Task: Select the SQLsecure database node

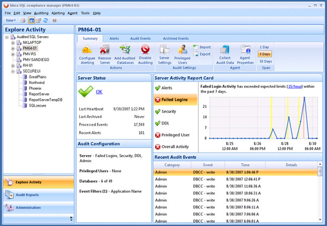Action: pos(37,105)
